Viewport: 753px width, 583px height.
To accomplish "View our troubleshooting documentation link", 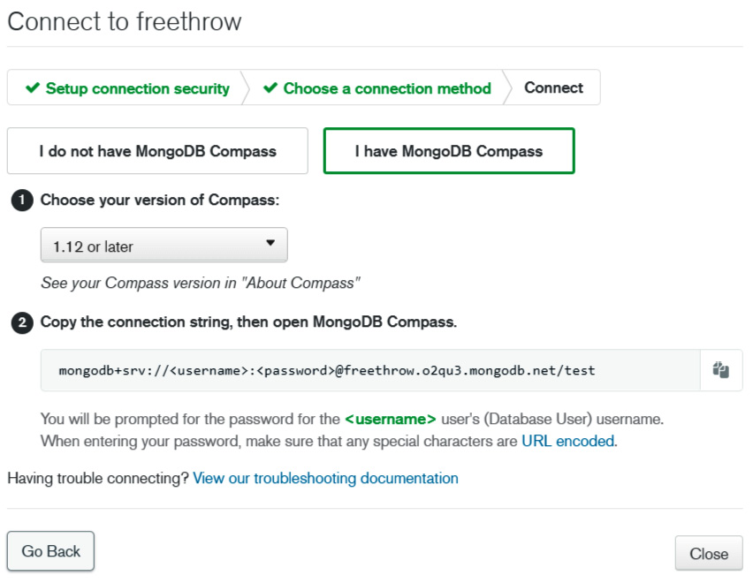I will 325,479.
